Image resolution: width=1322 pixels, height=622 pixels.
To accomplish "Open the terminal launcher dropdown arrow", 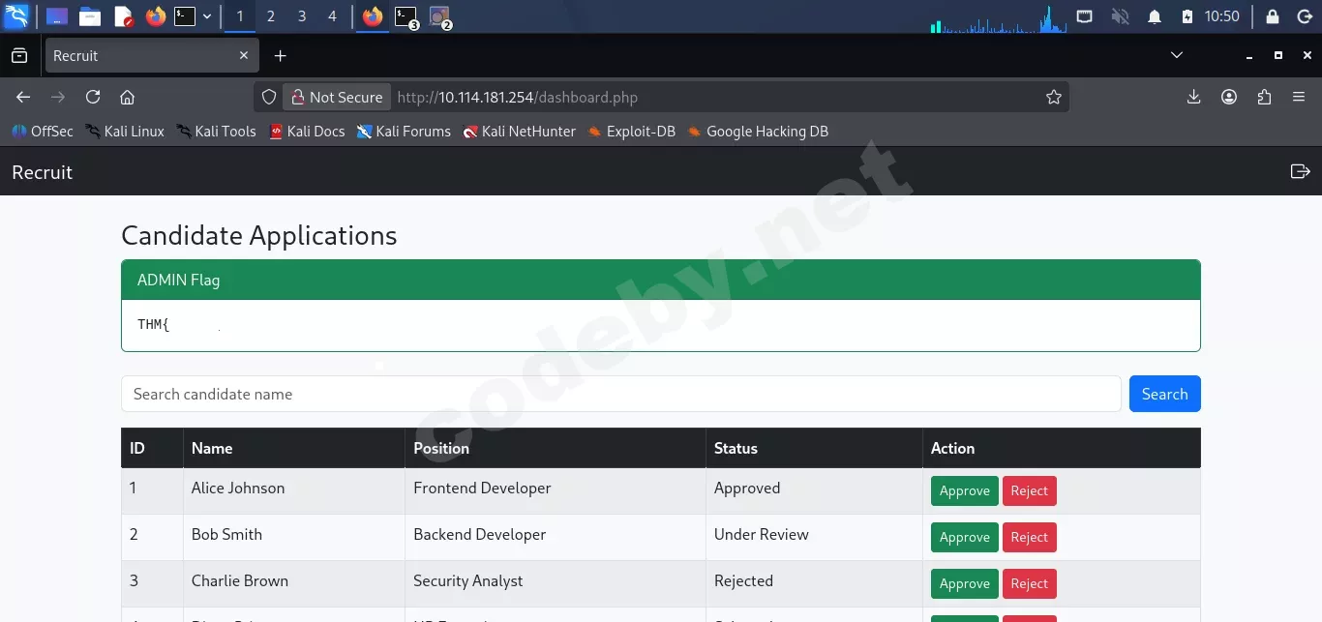I will pyautogui.click(x=207, y=16).
